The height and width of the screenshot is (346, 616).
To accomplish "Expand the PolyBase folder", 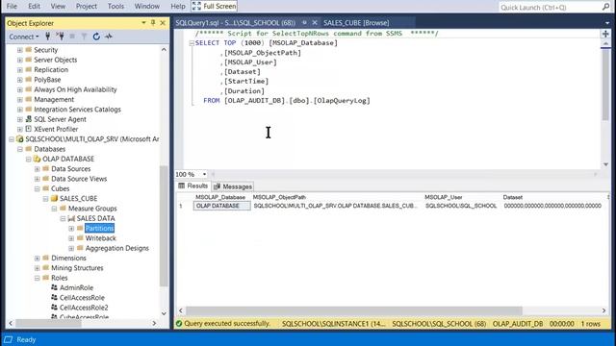I will point(19,80).
